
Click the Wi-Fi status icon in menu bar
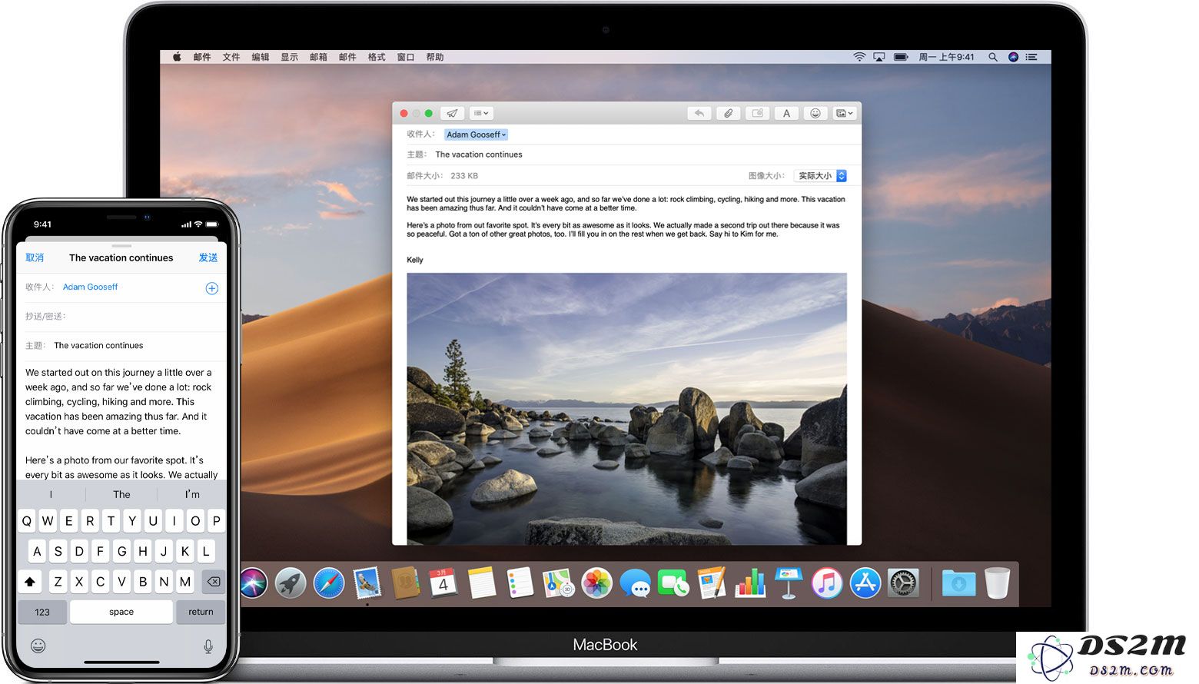click(x=859, y=57)
